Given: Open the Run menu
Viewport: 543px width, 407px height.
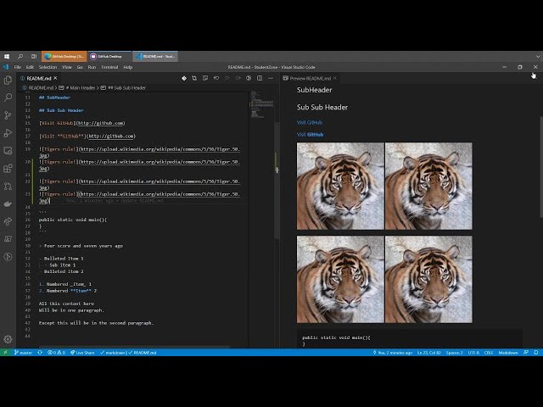Looking at the screenshot, I should point(92,67).
